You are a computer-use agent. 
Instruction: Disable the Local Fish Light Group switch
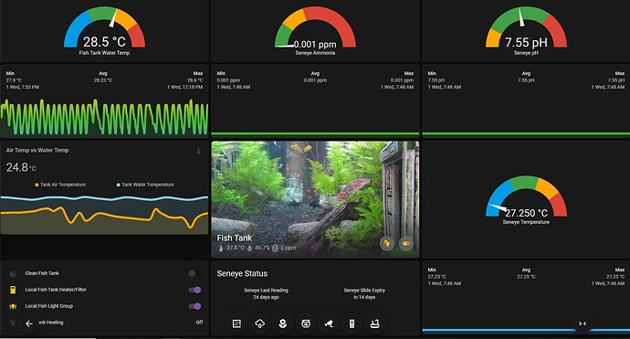(x=194, y=306)
